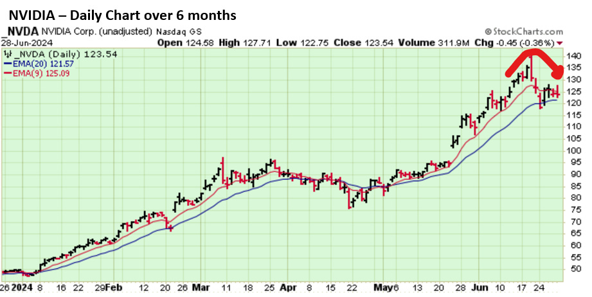Click the x-axis date label 12

tap(143, 287)
